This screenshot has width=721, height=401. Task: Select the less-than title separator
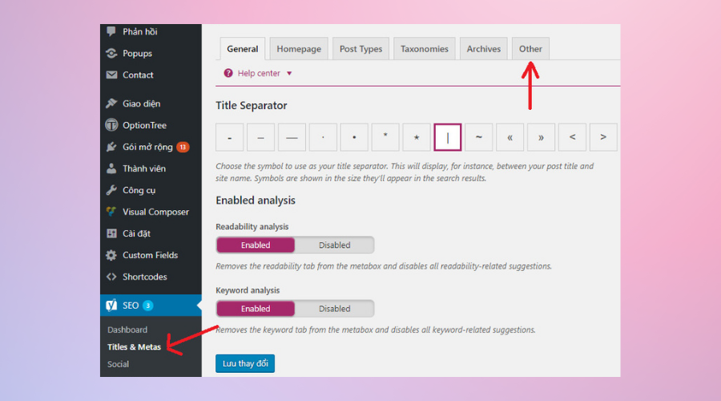tap(572, 137)
